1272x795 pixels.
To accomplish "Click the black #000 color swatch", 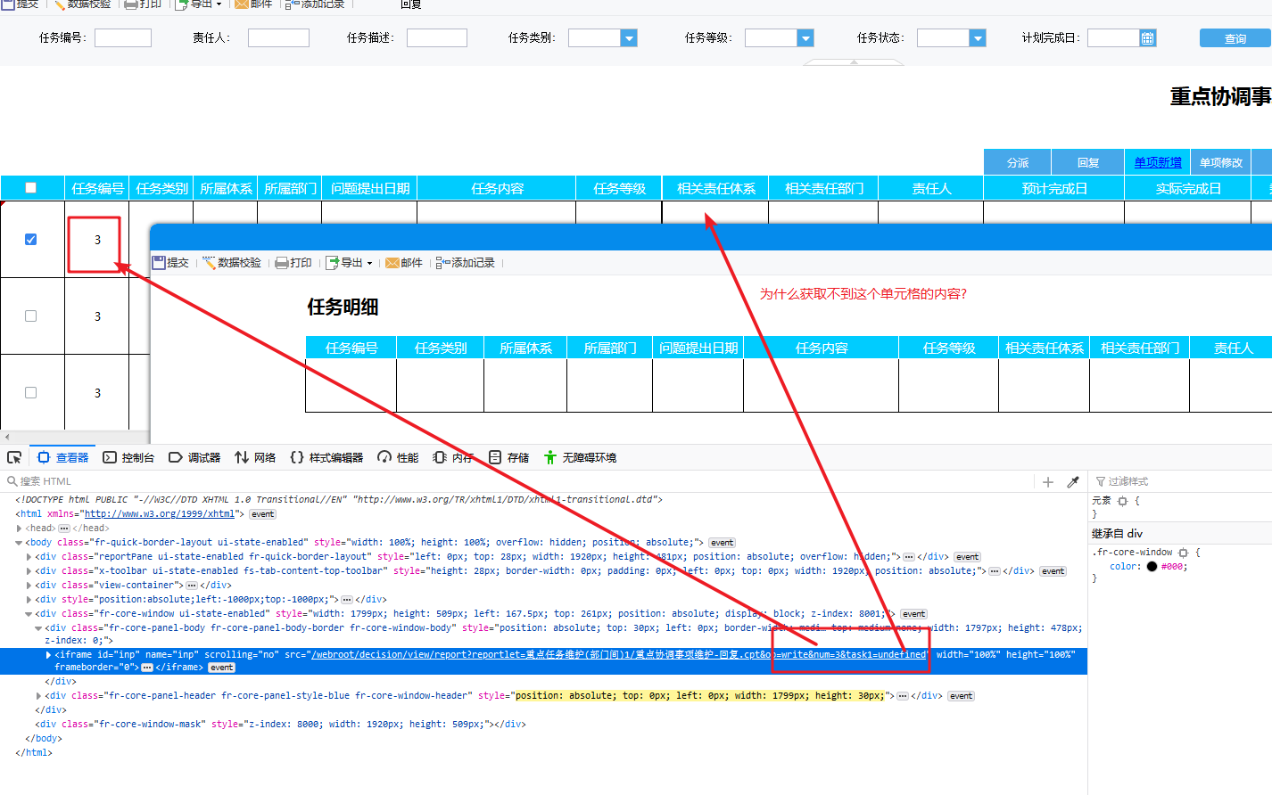I will click(1152, 567).
